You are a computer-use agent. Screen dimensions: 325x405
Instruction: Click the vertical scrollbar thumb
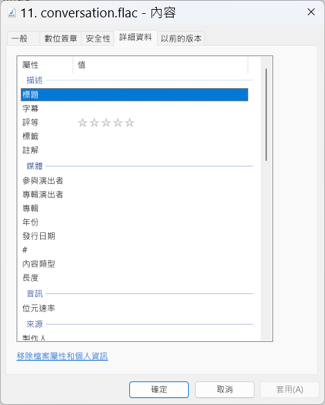pyautogui.click(x=266, y=114)
